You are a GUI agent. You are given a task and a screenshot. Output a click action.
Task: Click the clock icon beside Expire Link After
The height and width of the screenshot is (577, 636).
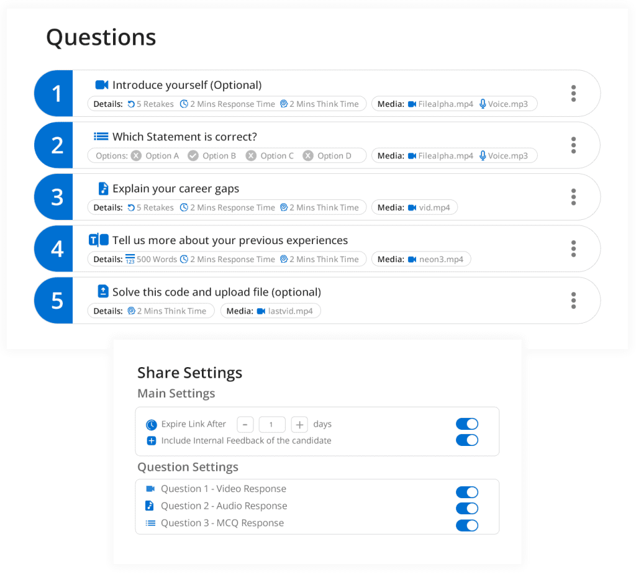[152, 425]
